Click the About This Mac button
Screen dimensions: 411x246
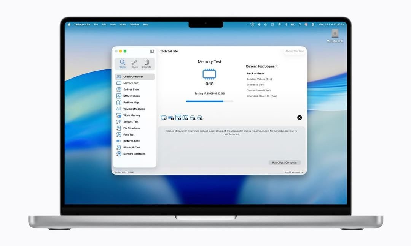click(295, 51)
